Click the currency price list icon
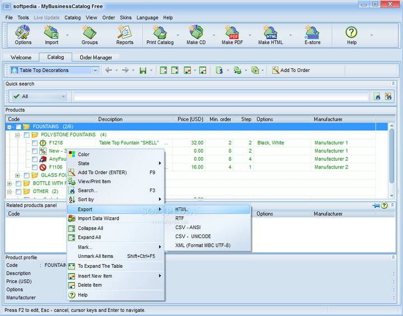 219,70
